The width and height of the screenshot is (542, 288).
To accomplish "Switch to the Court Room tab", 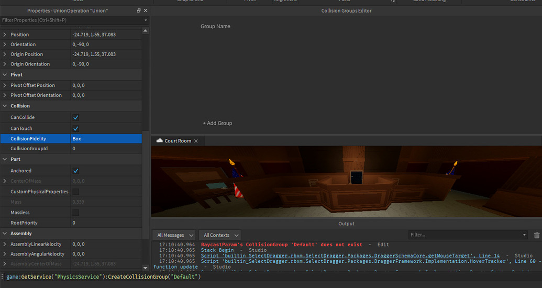I will click(x=178, y=141).
